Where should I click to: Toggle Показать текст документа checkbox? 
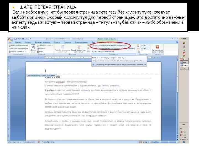tap(93, 52)
